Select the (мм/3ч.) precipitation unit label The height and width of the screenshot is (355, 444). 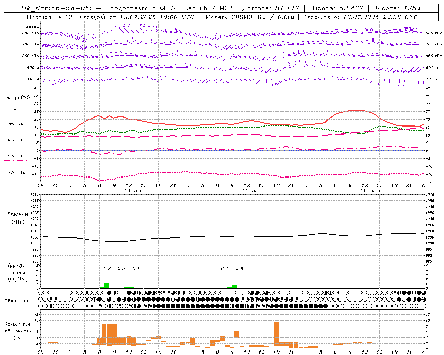pyautogui.click(x=18, y=266)
